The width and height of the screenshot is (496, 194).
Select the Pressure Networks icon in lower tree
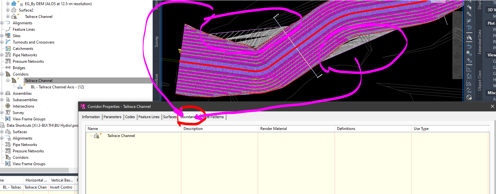click(9, 151)
